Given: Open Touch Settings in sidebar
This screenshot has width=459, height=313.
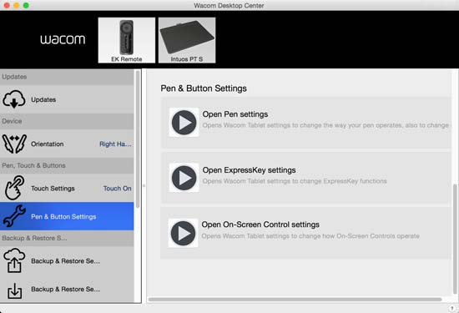Looking at the screenshot, I should coord(67,189).
